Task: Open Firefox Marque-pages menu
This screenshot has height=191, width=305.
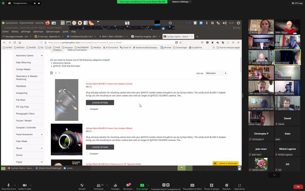Action: coord(53,32)
